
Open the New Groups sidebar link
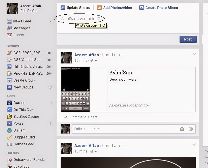click(x=23, y=87)
